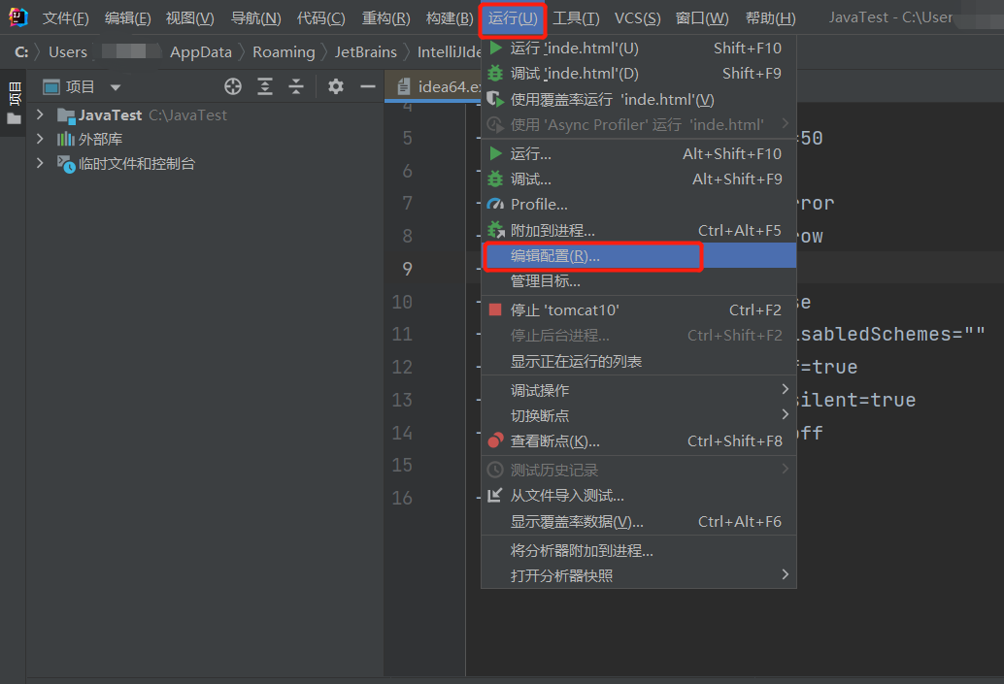Click the JetBrains breadcrumb
The image size is (1004, 684).
pyautogui.click(x=366, y=51)
